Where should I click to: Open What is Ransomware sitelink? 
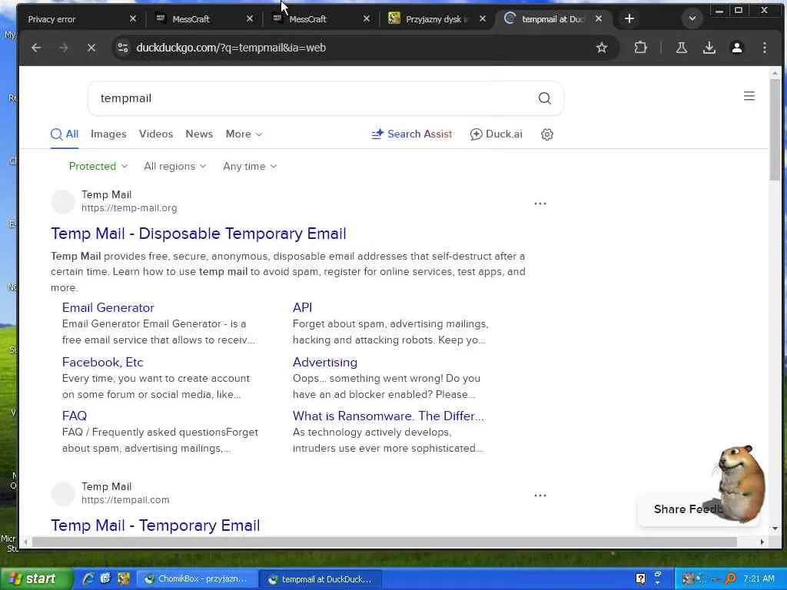(388, 416)
